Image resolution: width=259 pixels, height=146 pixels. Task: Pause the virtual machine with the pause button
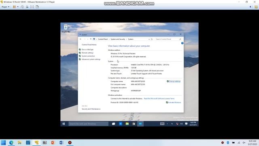coord(14,7)
